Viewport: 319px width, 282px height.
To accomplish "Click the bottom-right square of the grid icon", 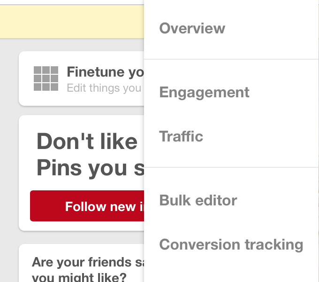I will (x=54, y=87).
